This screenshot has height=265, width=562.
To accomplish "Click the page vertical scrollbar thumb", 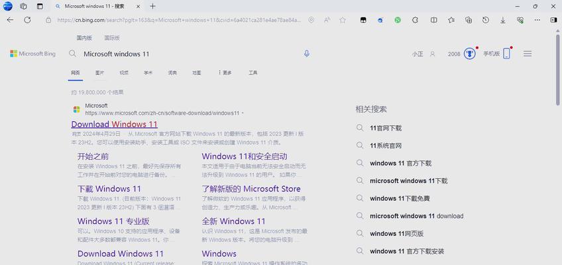I will tap(558, 70).
